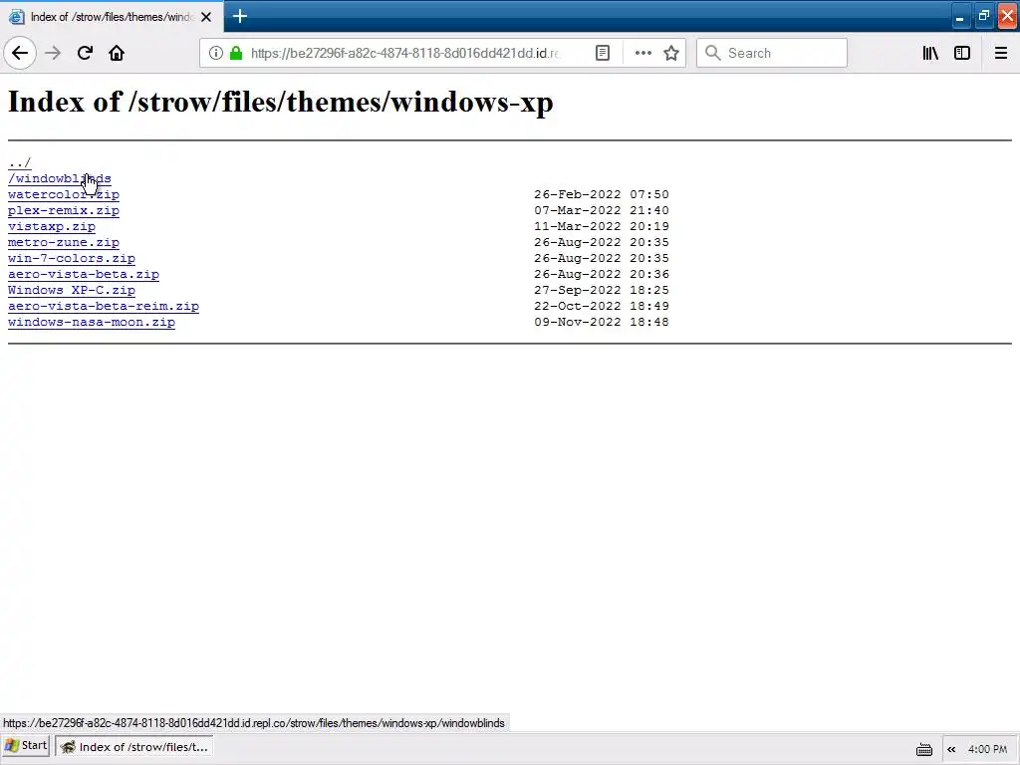Expand hidden tray icons chevron

[x=951, y=749]
